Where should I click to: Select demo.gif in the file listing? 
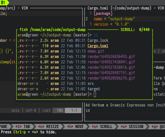(x=96, y=51)
